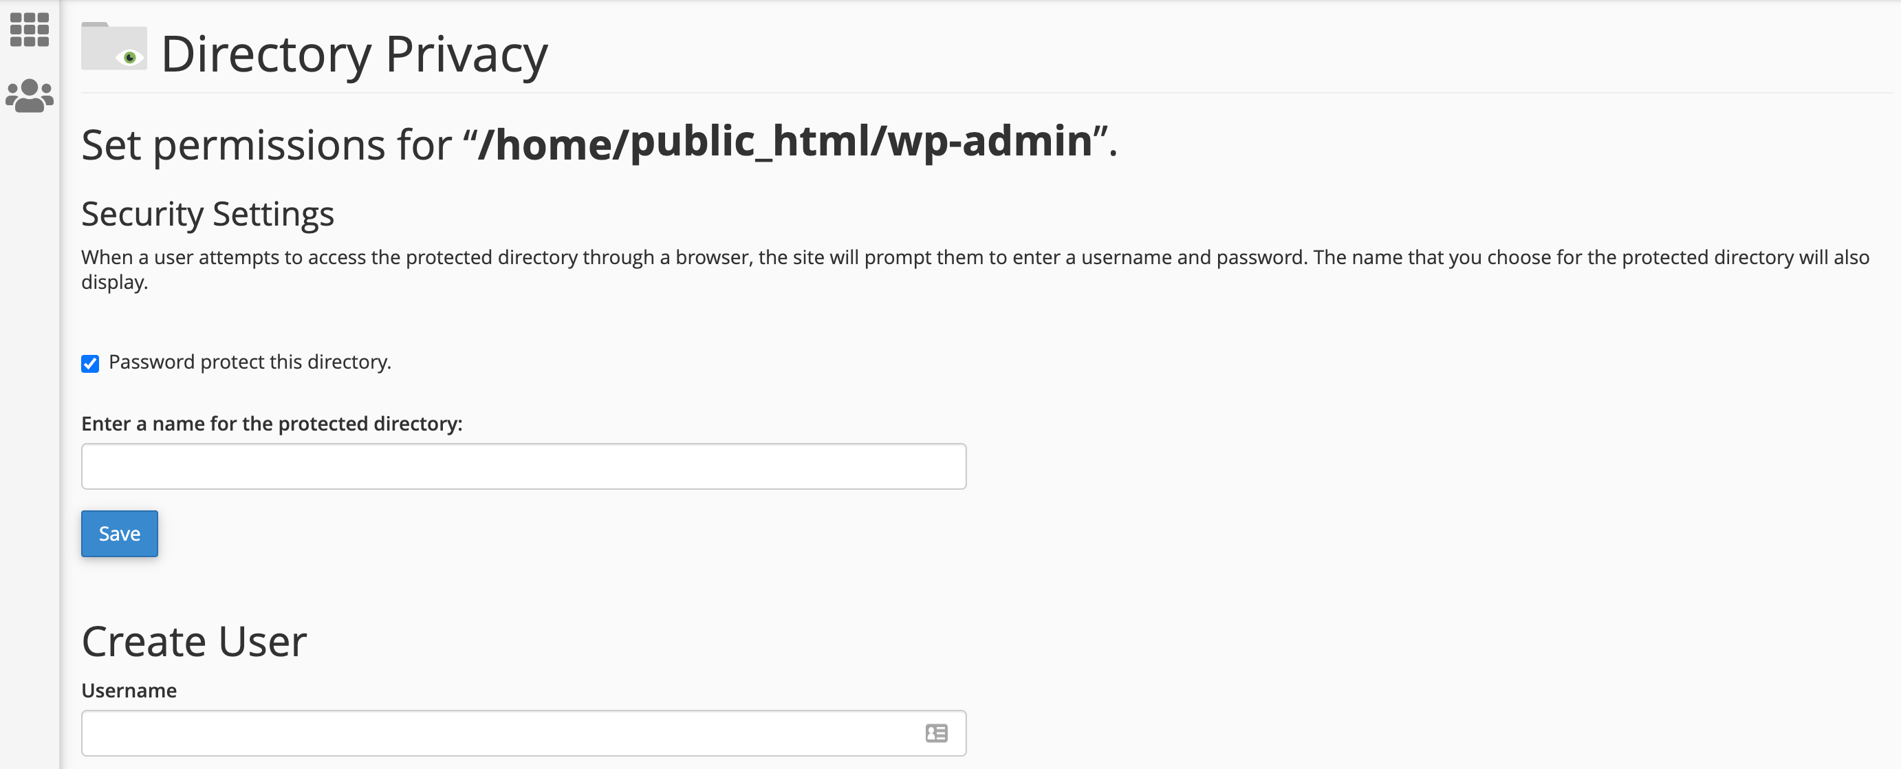Click the 'Password protect this directory.' label text
Screen dimensions: 1901x769
pos(250,362)
